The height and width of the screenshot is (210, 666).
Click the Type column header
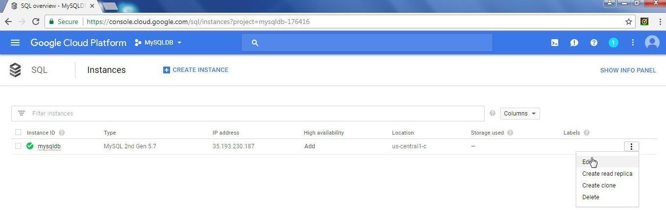click(110, 133)
